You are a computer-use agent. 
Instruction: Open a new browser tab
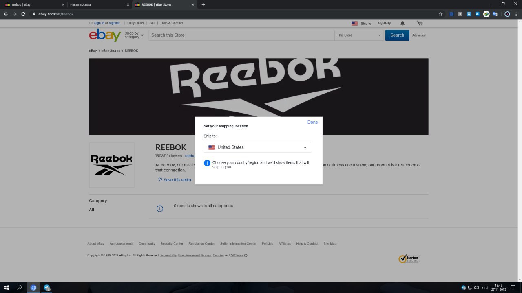click(x=203, y=4)
